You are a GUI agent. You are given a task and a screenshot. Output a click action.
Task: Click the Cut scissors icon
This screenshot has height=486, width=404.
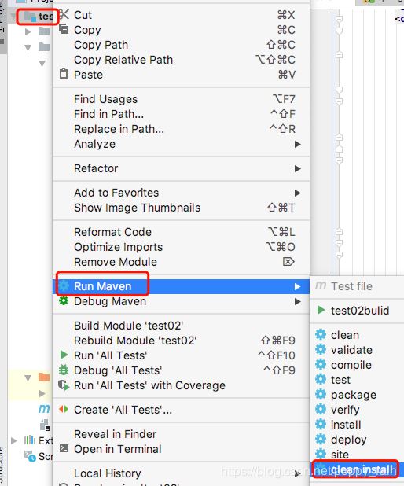click(64, 14)
